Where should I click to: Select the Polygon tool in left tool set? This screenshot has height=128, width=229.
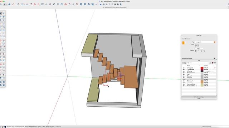[4, 30]
